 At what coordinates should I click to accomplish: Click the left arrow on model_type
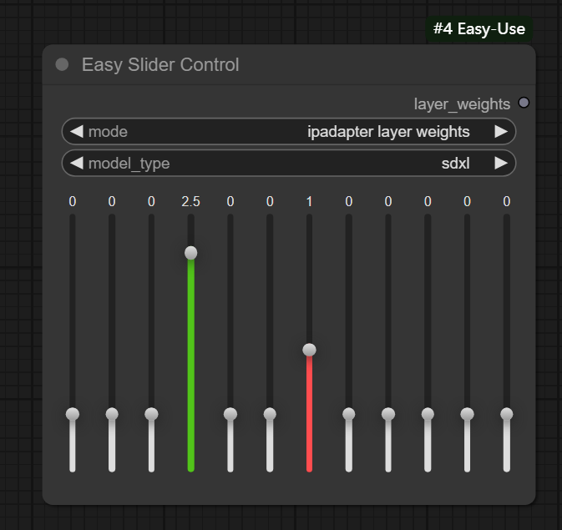[x=76, y=163]
